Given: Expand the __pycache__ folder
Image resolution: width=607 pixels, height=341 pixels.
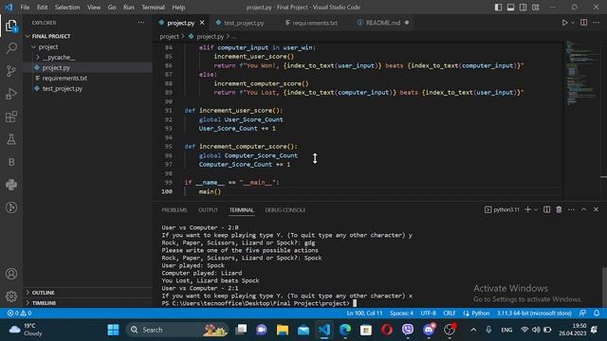Looking at the screenshot, I should (59, 57).
